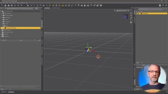168x94 pixels.
Task: Click the view cube in the viewport
Action: pos(125,17)
